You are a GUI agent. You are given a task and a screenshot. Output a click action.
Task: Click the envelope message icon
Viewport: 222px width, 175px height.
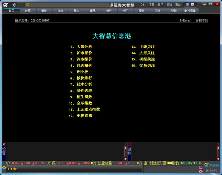tap(4, 168)
